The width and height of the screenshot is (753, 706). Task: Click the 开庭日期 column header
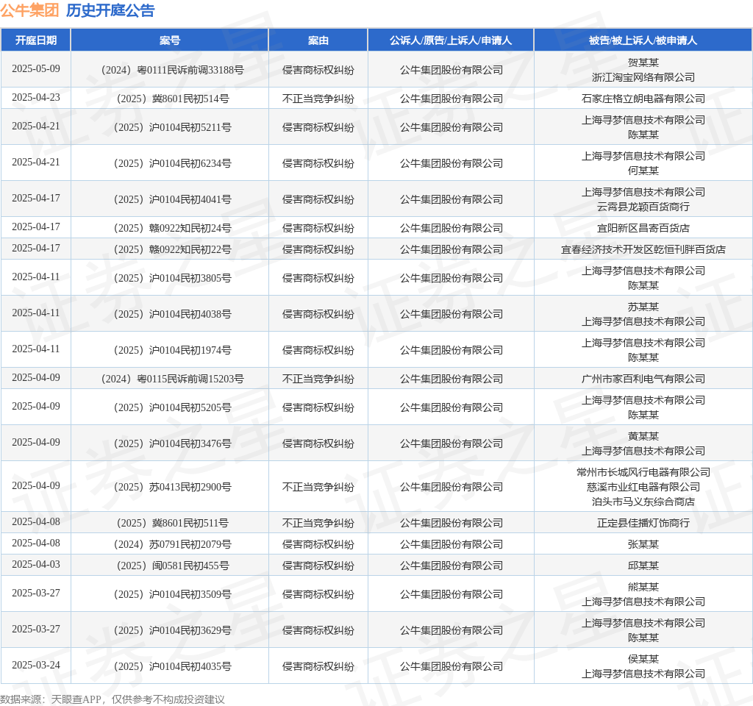36,40
